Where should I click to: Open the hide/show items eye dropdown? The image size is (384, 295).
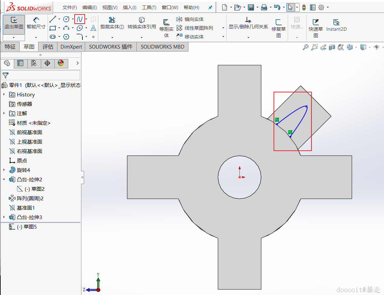click(377, 47)
